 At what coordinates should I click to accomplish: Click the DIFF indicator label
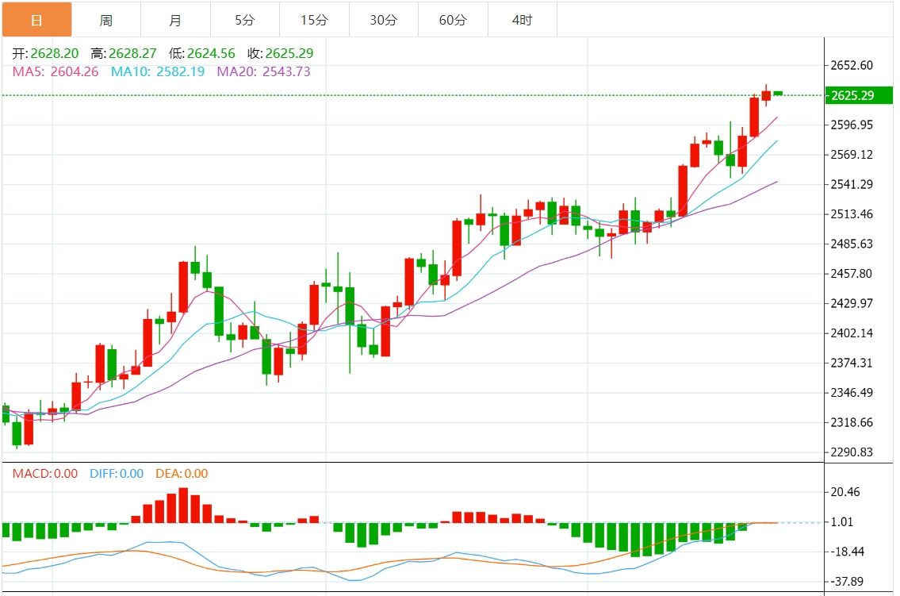(117, 474)
